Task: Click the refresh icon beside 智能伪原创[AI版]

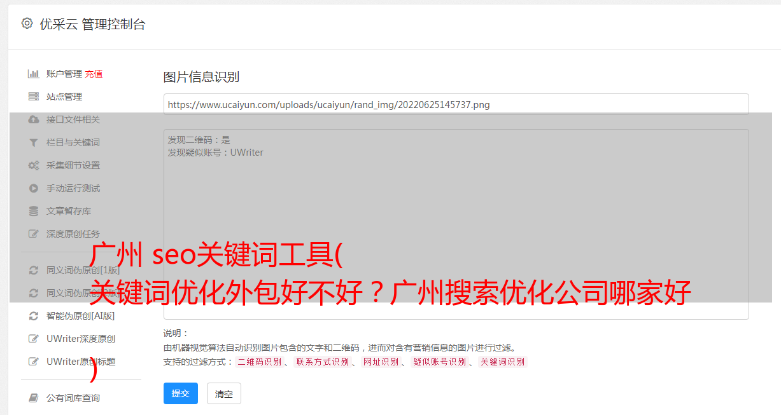Action: (x=34, y=316)
